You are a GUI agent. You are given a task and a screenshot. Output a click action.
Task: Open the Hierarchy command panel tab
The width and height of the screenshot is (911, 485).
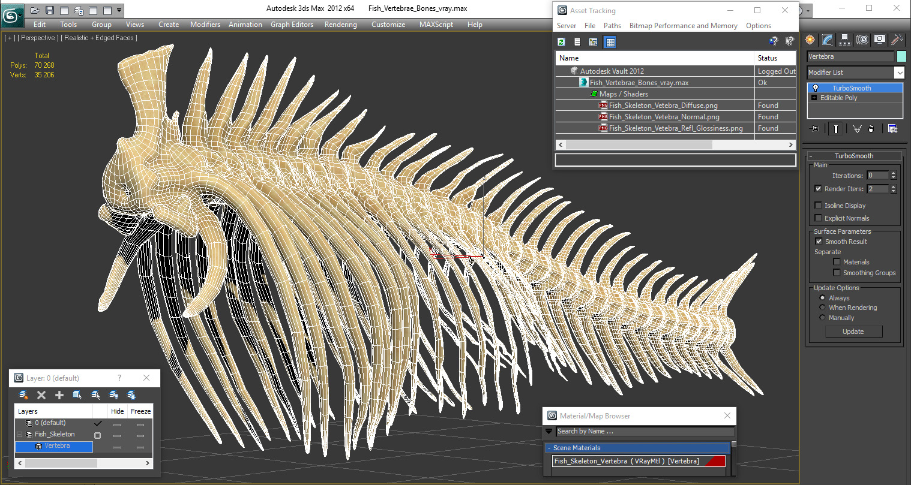point(845,40)
